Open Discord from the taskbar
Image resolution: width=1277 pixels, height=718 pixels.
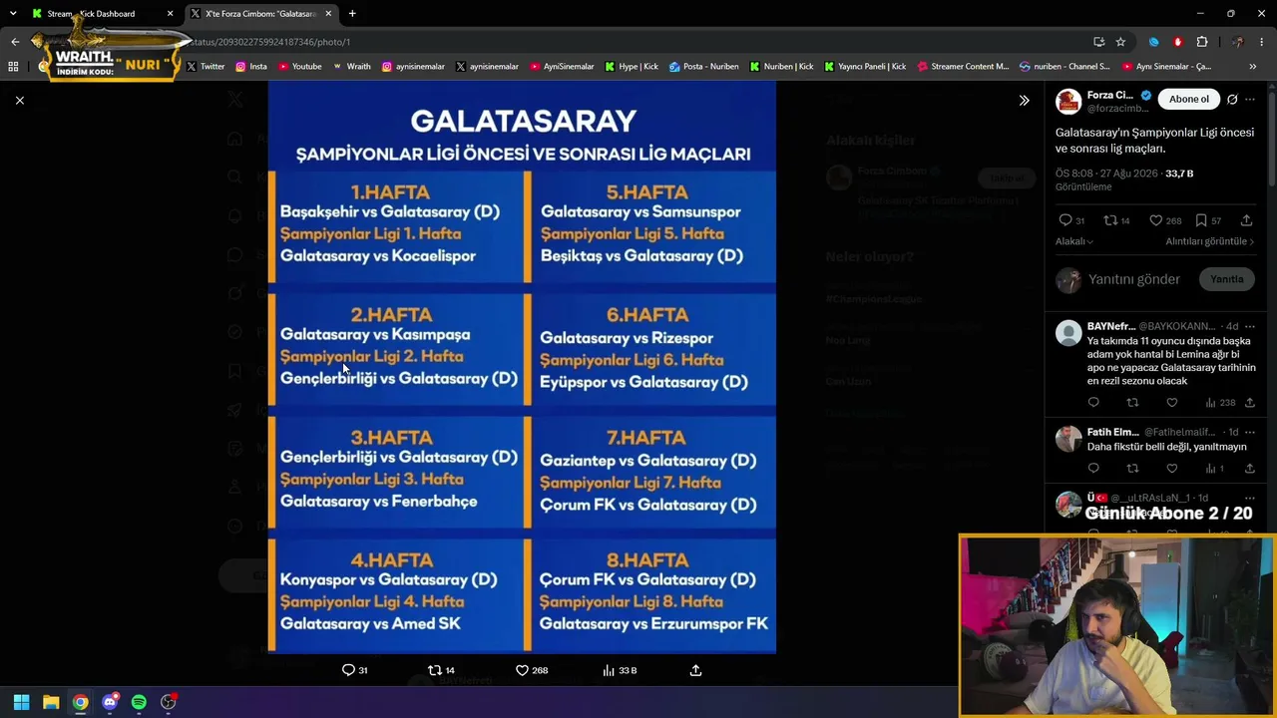tap(110, 702)
